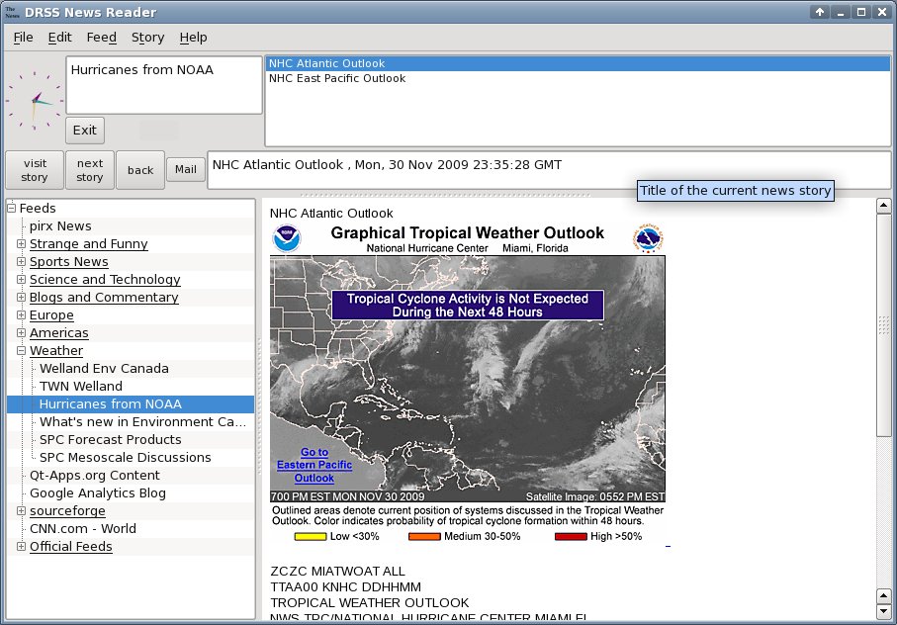Click the yellow Low <30% legend swatch
Image resolution: width=897 pixels, height=625 pixels.
(x=311, y=536)
